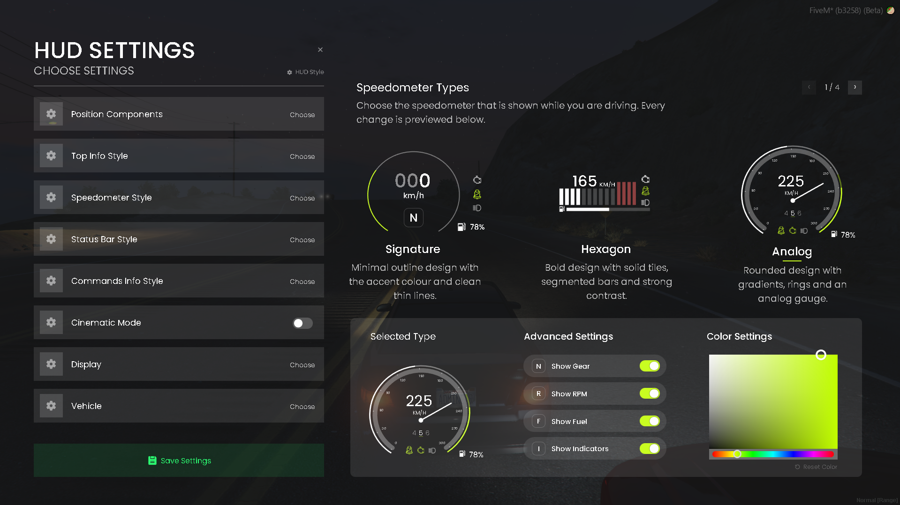The height and width of the screenshot is (505, 900).
Task: Click the R icon next to Show RPM
Action: coord(538,394)
